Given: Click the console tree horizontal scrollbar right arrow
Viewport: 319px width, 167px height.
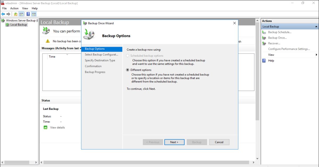Looking at the screenshot, I should coord(36,162).
